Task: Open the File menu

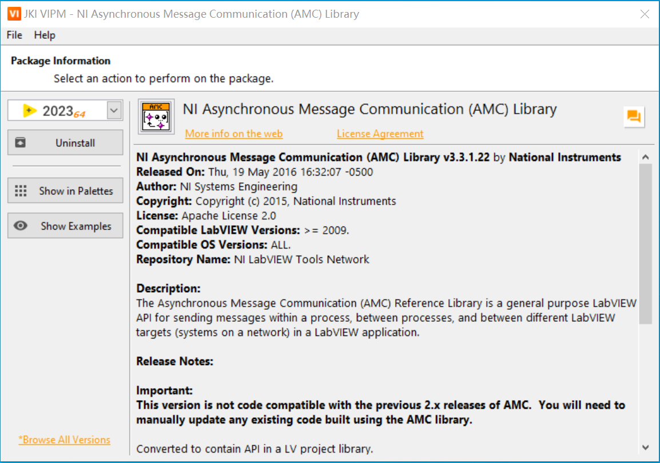Action: (13, 35)
